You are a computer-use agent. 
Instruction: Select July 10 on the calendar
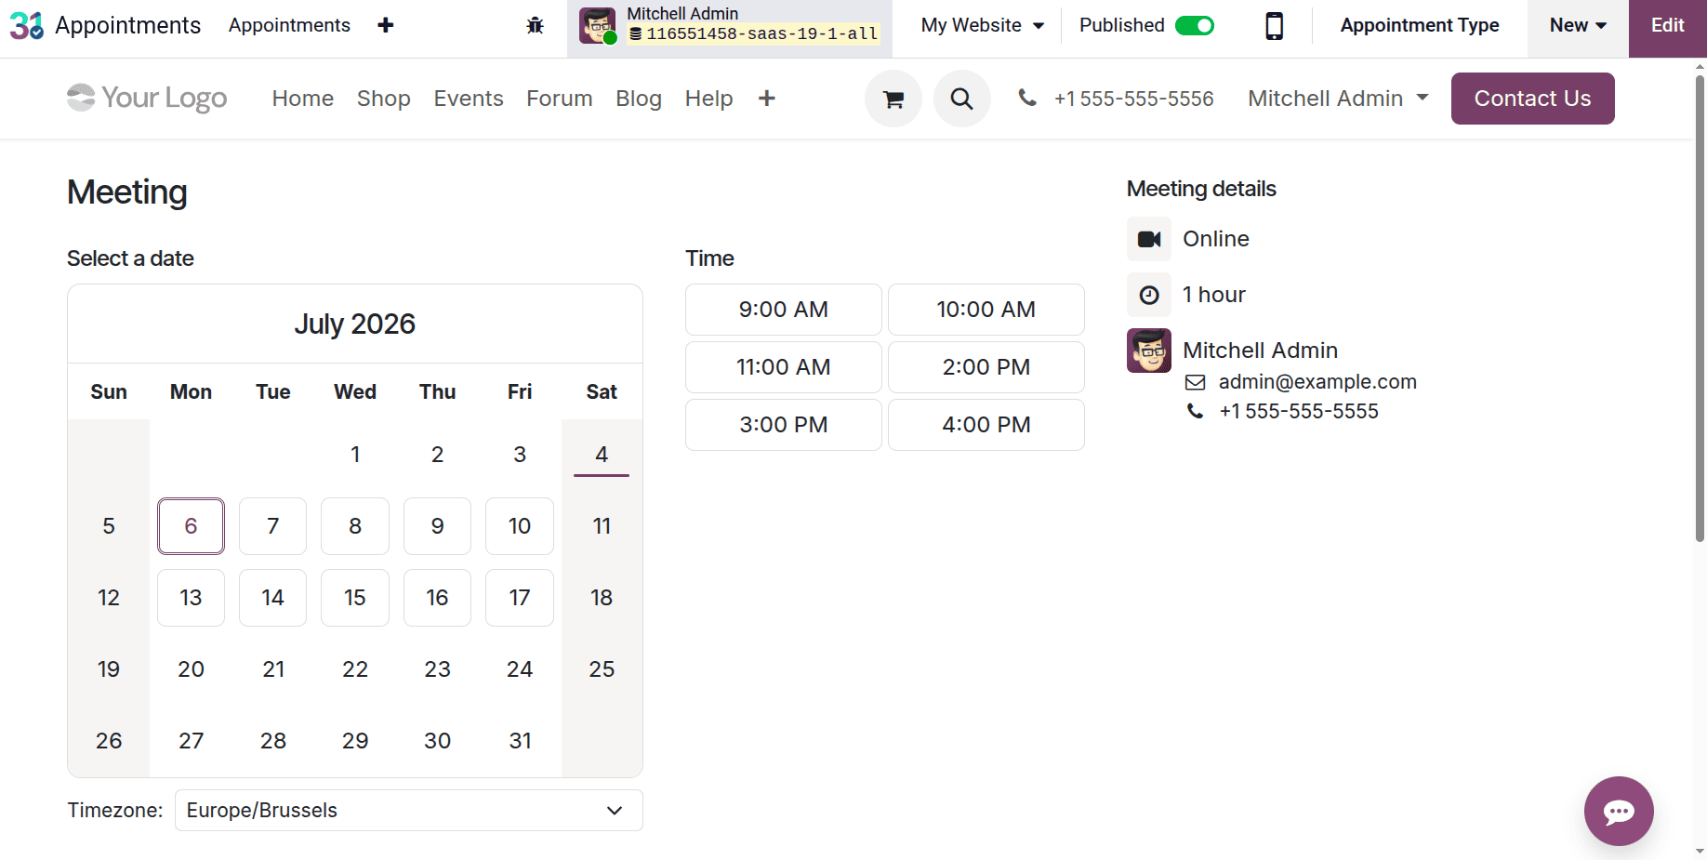point(520,526)
